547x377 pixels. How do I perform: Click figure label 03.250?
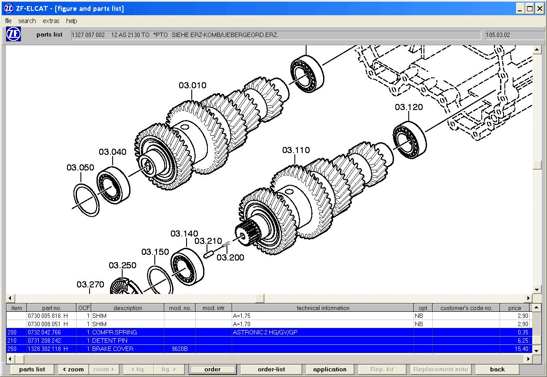click(x=123, y=265)
